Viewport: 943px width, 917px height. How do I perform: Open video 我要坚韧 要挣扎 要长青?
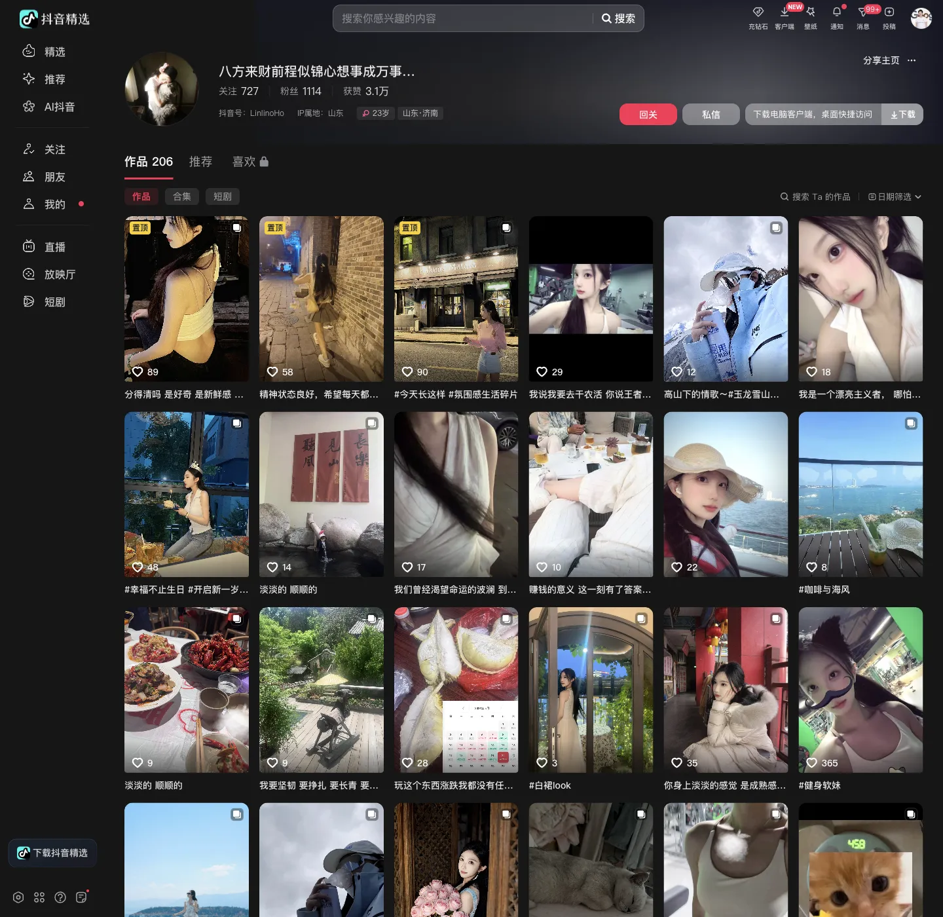click(322, 690)
